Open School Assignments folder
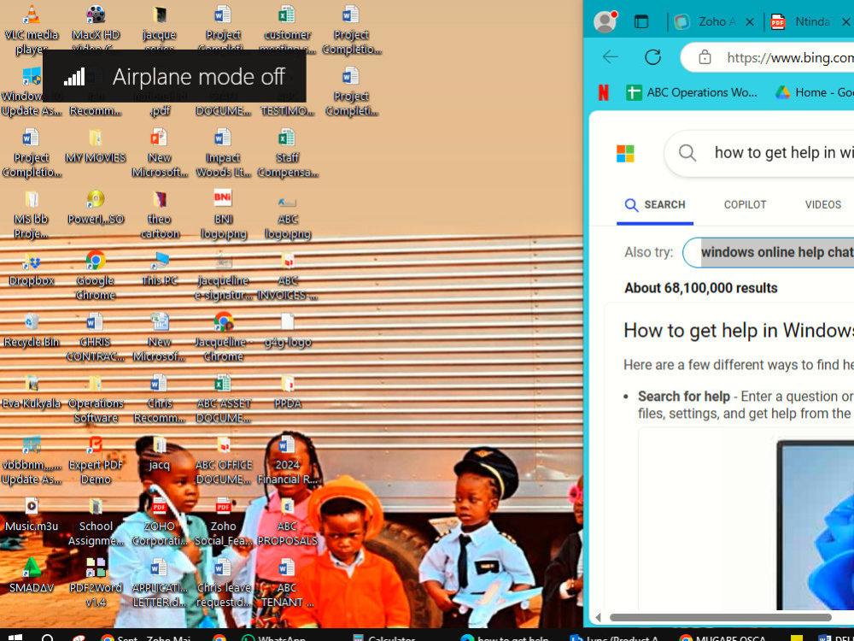Image resolution: width=854 pixels, height=641 pixels. click(x=96, y=522)
